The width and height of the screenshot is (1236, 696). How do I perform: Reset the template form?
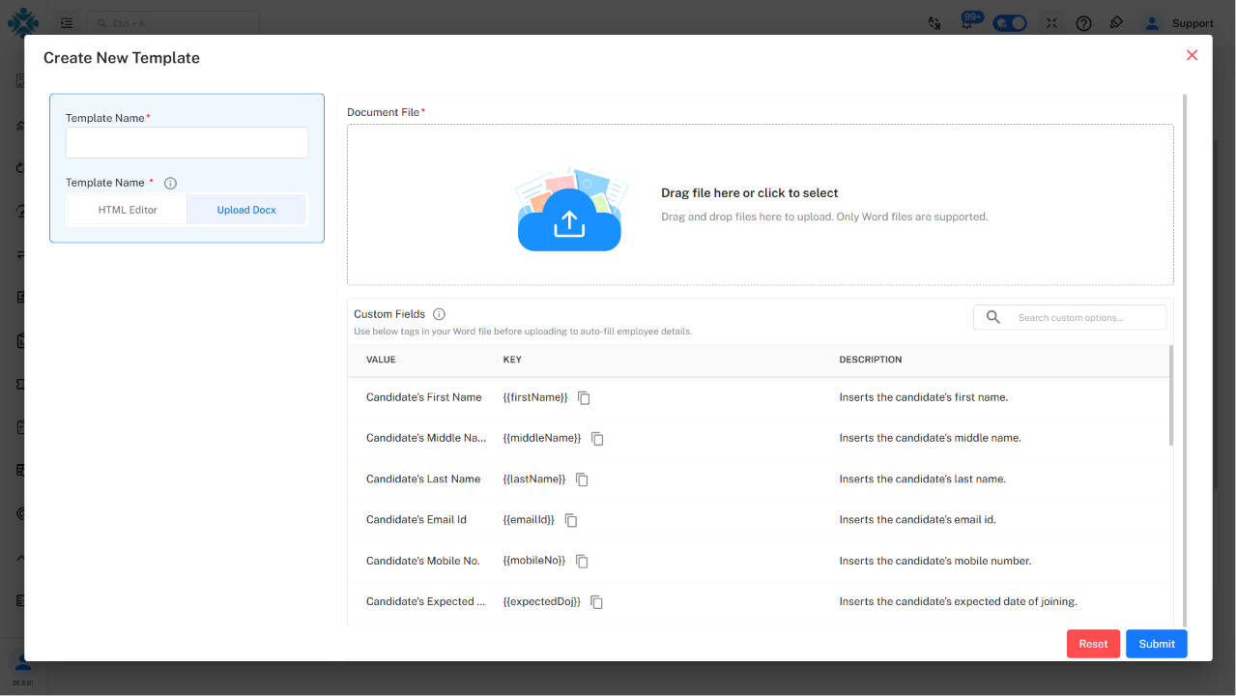(1093, 644)
